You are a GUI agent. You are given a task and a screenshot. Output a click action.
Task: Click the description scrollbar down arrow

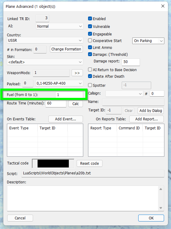[160, 208]
